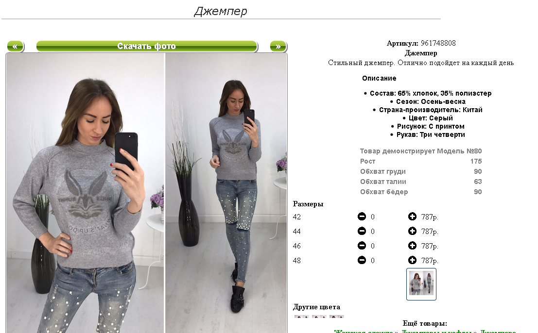Open the Джемперы и кофты category link
This screenshot has width=538, height=333.
437,331
